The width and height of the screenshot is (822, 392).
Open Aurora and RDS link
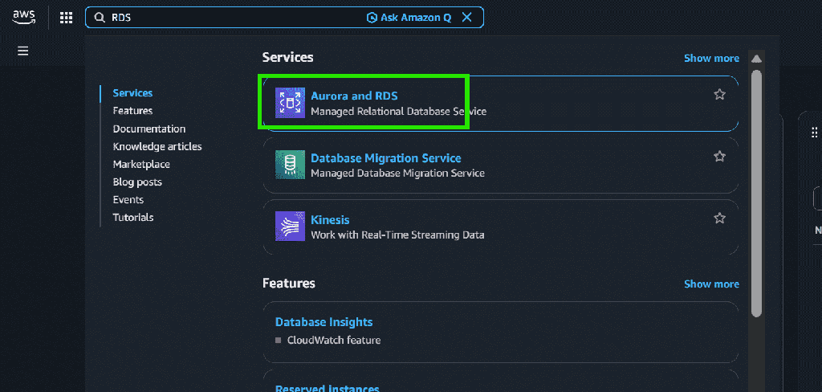354,96
